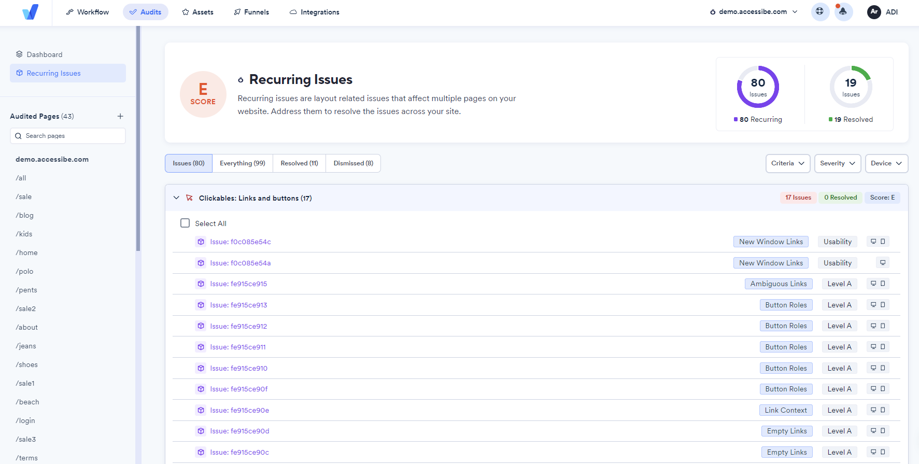Click desktop device icon for Issue f0c085e54a

[883, 263]
